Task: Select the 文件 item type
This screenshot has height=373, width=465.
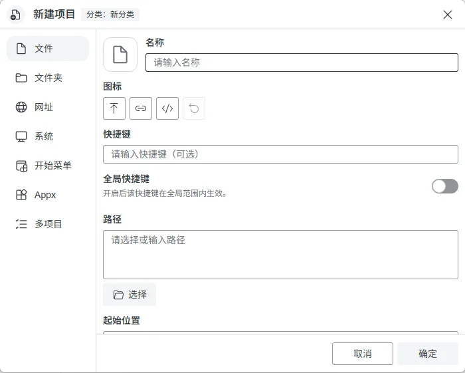Action: (48, 49)
